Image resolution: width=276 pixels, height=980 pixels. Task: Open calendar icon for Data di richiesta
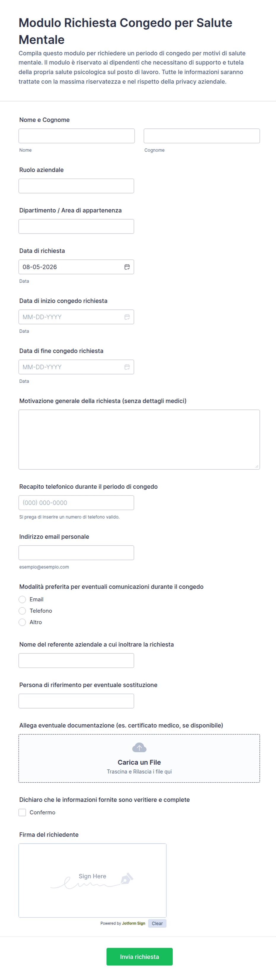(x=127, y=267)
